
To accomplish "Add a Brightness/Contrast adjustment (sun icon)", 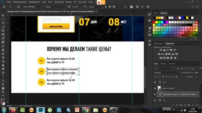I will click(x=161, y=50).
